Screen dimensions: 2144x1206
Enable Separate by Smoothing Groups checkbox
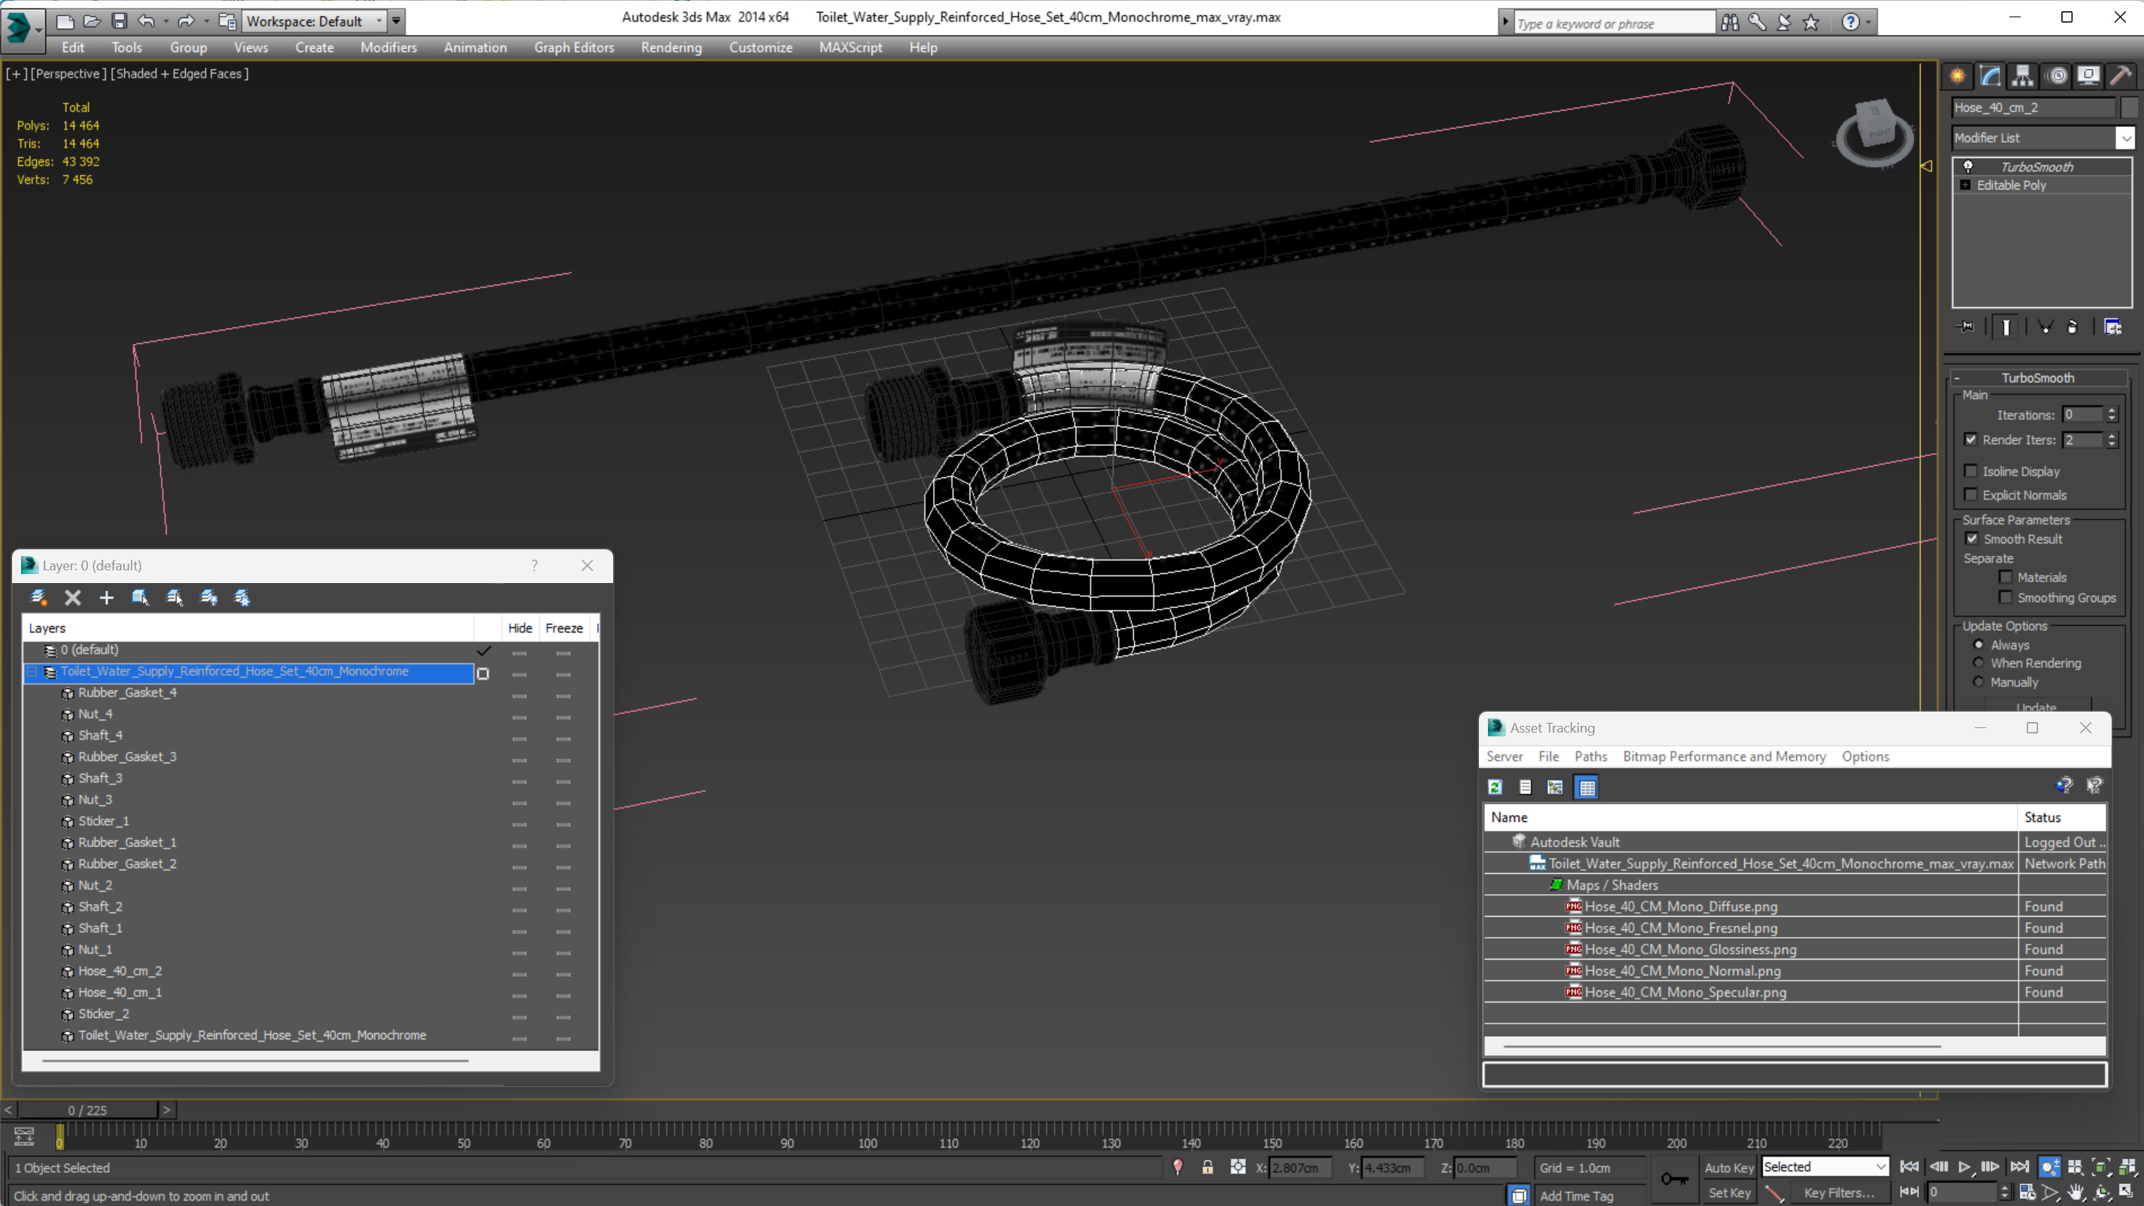(2006, 597)
